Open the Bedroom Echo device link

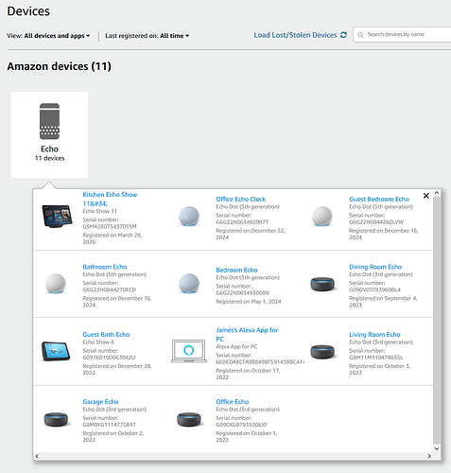click(236, 270)
